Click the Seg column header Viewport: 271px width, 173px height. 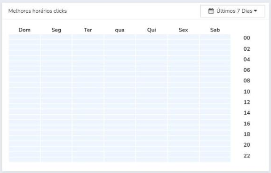tap(56, 30)
